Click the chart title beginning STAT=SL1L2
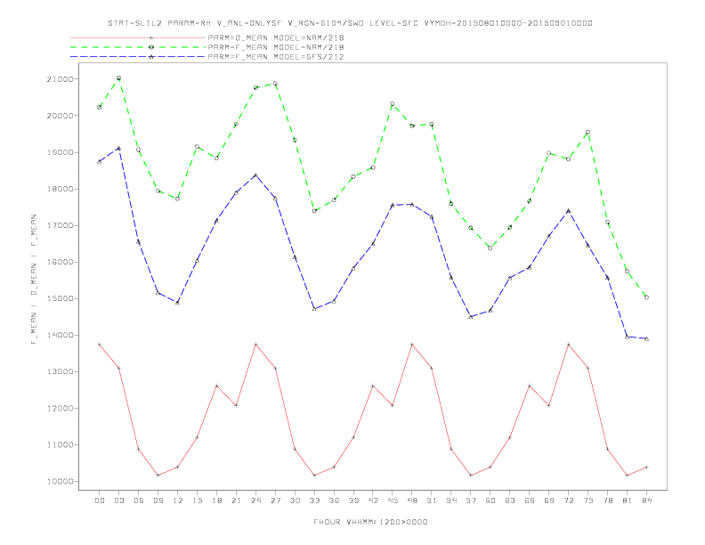 tap(350, 23)
